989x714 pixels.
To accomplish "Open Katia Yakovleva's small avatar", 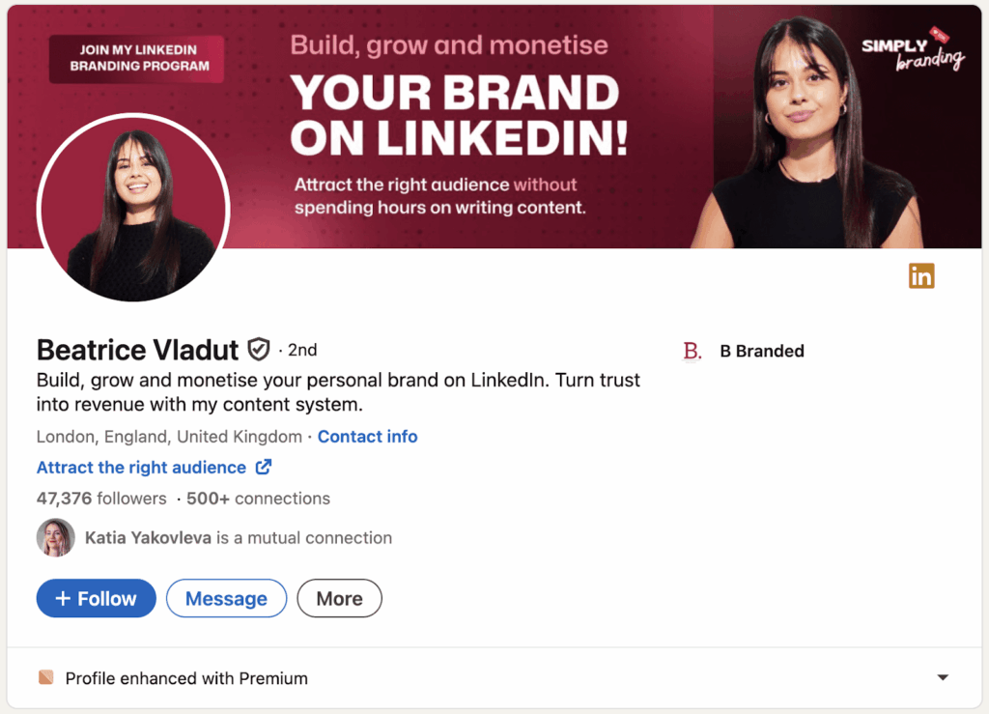I will [x=55, y=538].
